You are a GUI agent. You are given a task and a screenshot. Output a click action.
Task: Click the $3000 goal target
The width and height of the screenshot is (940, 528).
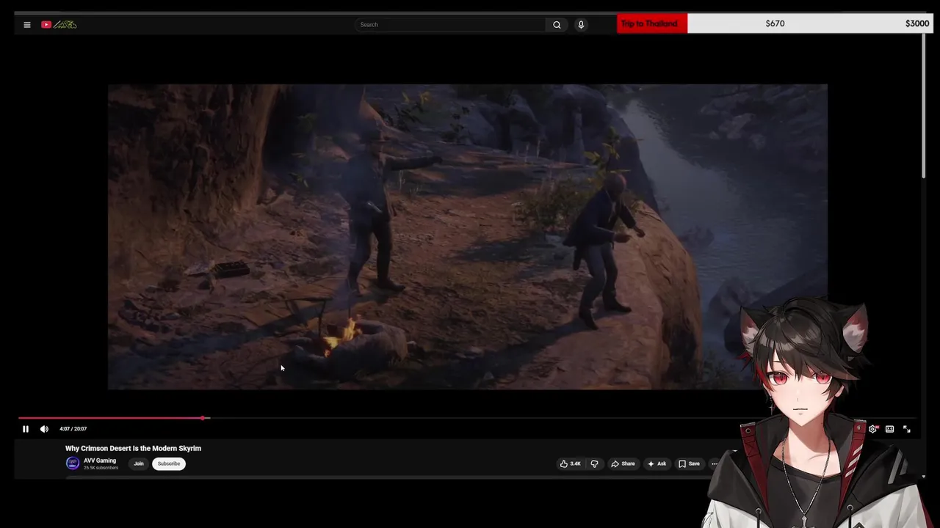coord(917,23)
